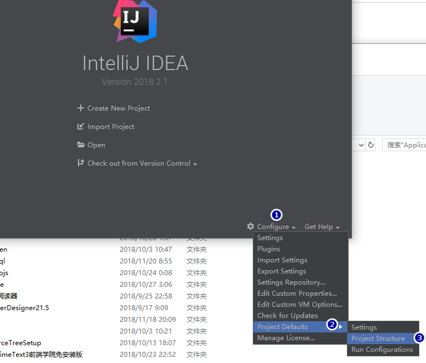Select the folder row dated 2018/9/25 22:58

click(103, 296)
